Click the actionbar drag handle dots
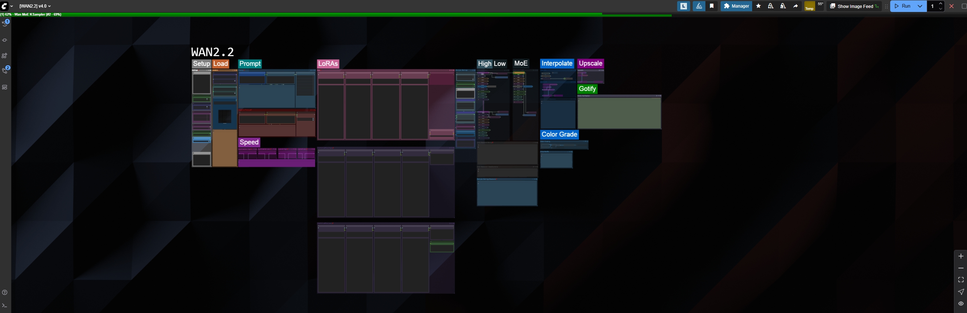 886,6
